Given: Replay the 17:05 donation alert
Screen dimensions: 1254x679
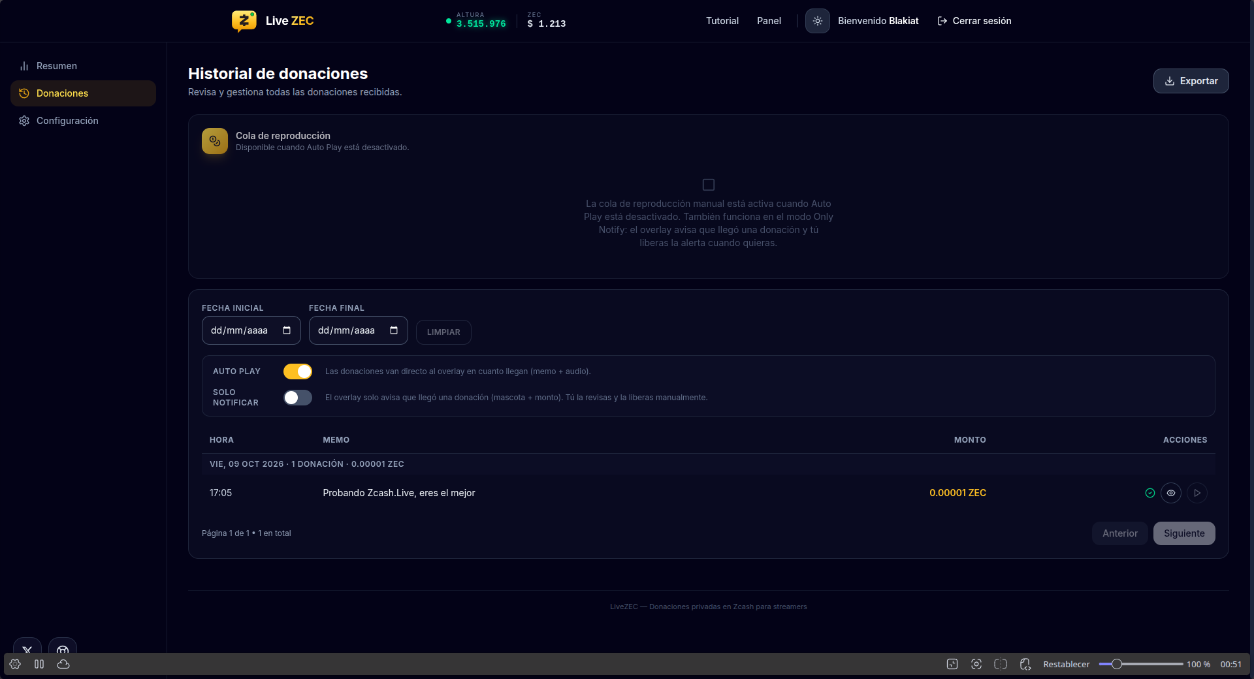Looking at the screenshot, I should 1197,493.
